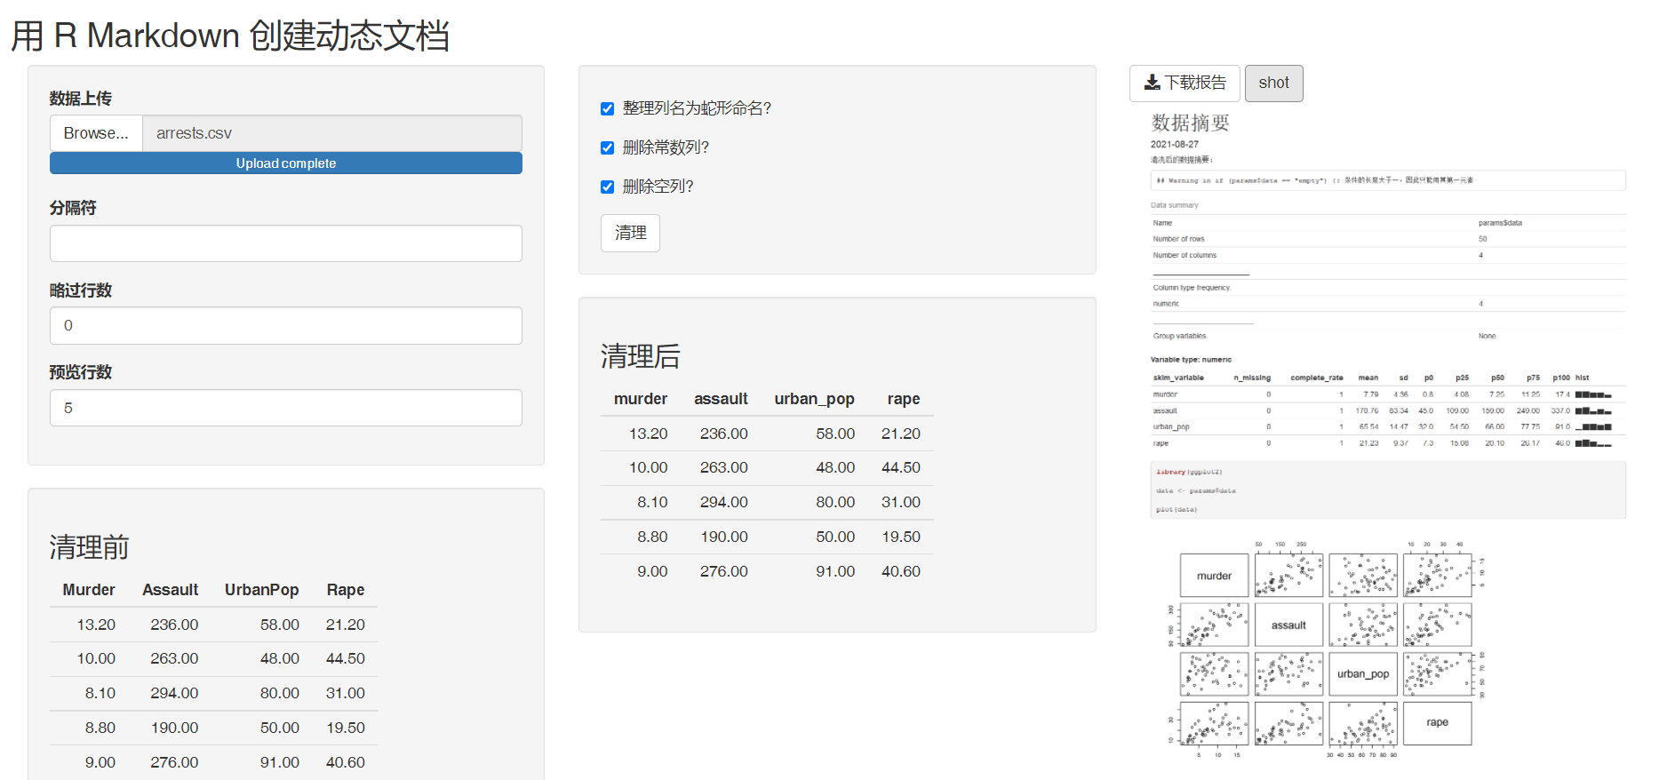Click 263.00 in the 清理后 table
The width and height of the screenshot is (1659, 780).
coord(724,467)
